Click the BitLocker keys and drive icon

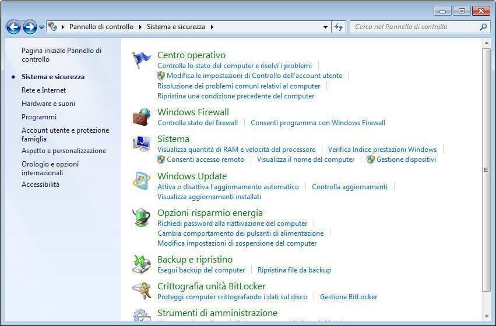(x=142, y=290)
